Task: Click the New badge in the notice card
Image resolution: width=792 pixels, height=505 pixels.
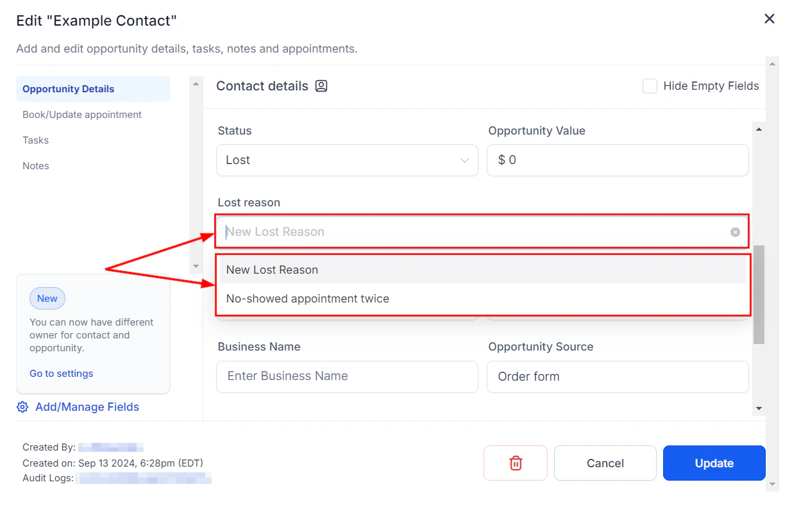Action: 47,298
